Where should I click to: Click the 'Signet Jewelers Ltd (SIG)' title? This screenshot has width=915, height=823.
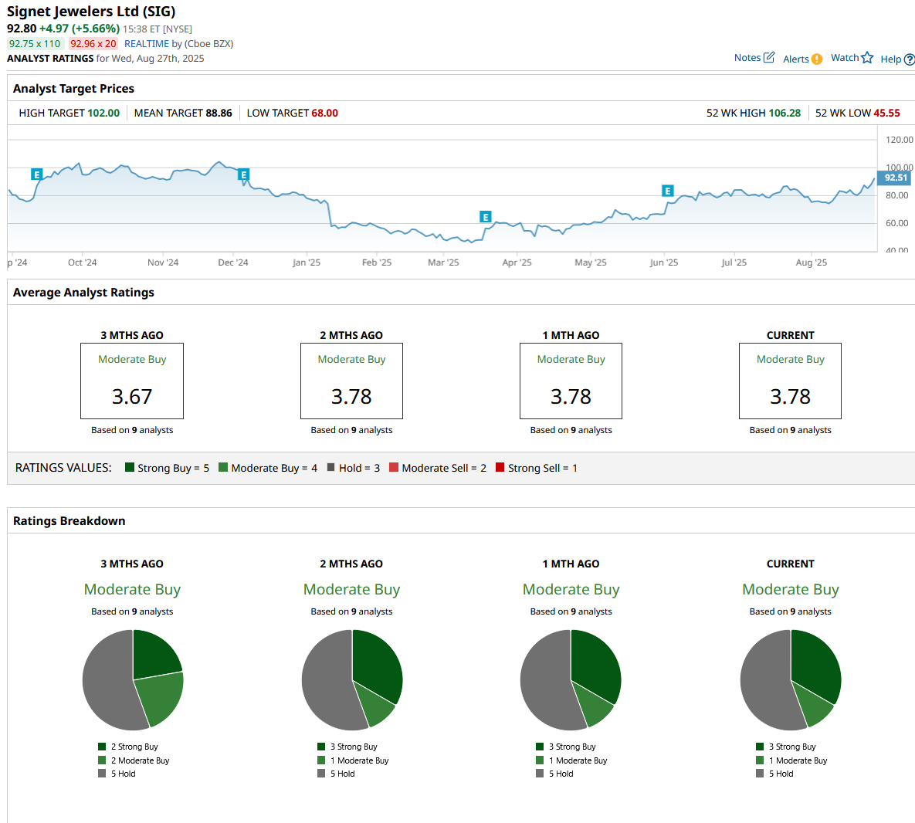click(x=91, y=12)
